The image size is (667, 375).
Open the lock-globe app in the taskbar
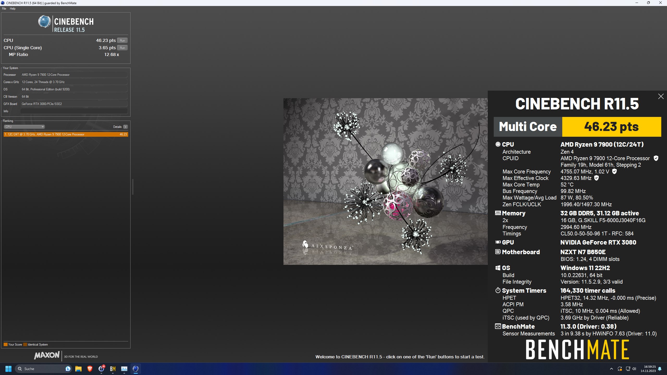click(x=101, y=369)
